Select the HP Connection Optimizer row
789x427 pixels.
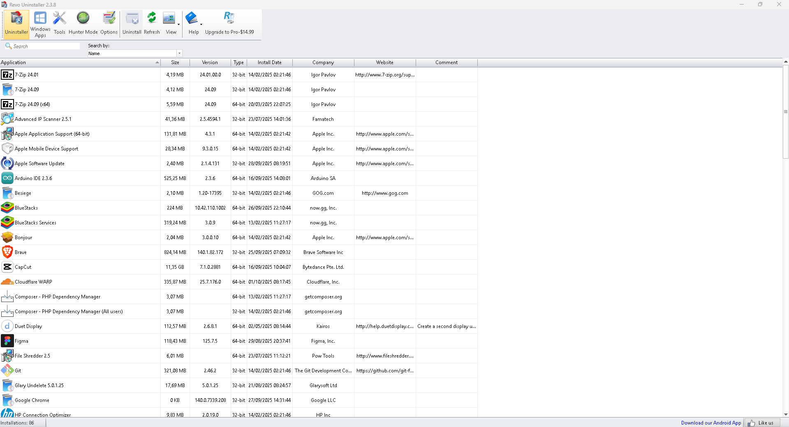(238, 413)
